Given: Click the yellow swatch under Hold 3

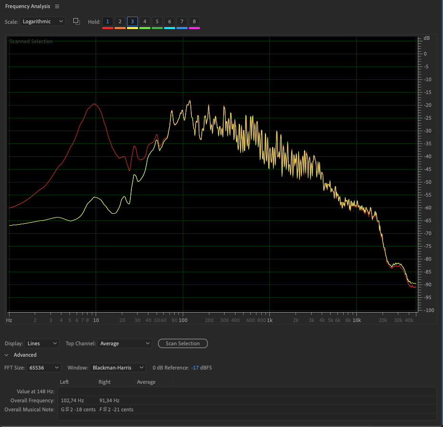Looking at the screenshot, I should click(x=132, y=28).
